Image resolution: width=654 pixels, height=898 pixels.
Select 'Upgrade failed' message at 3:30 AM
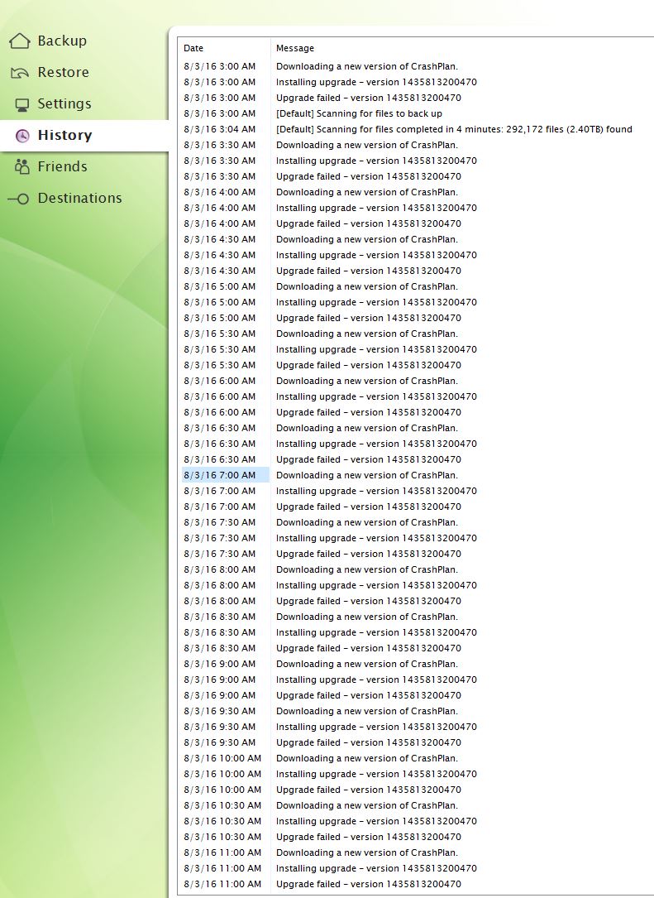coord(369,176)
